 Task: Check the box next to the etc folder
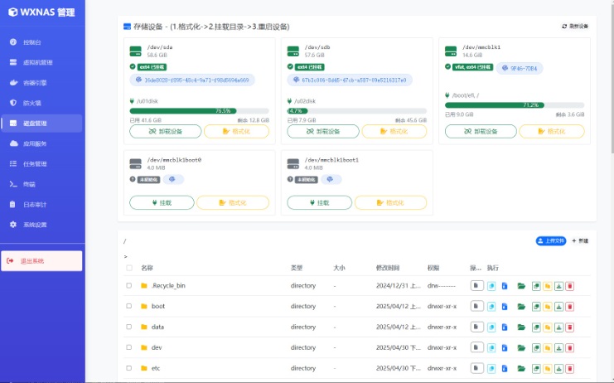(128, 368)
